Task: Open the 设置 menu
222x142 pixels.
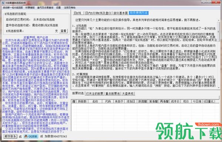Action: click(58, 8)
